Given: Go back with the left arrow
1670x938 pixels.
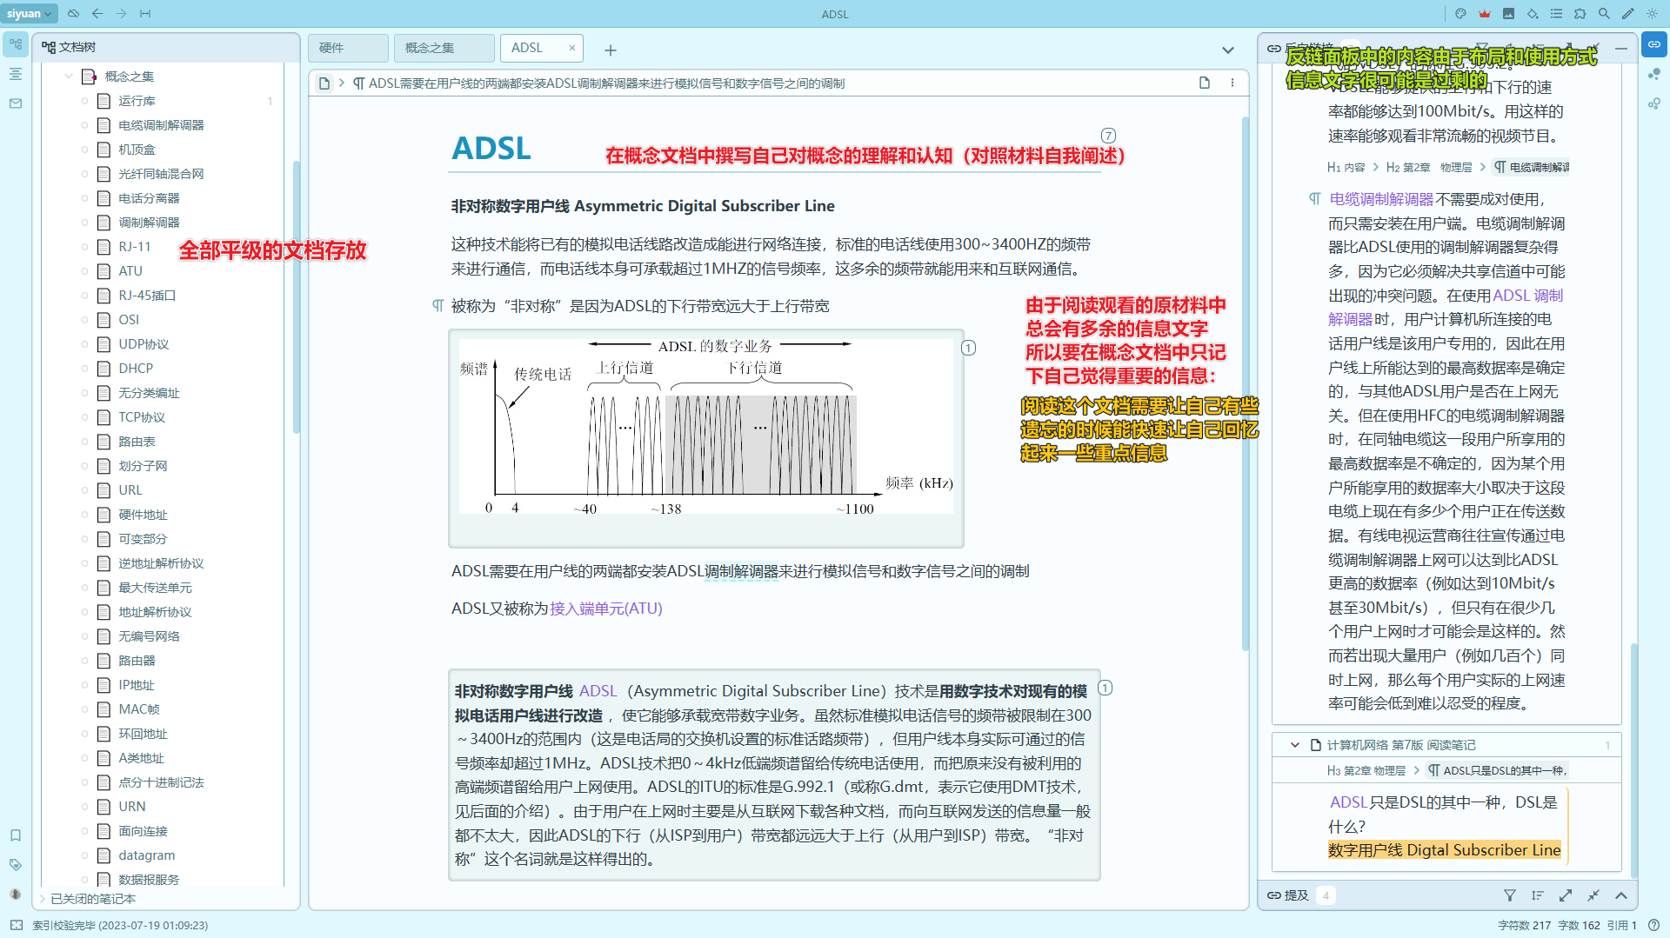Looking at the screenshot, I should (x=97, y=14).
